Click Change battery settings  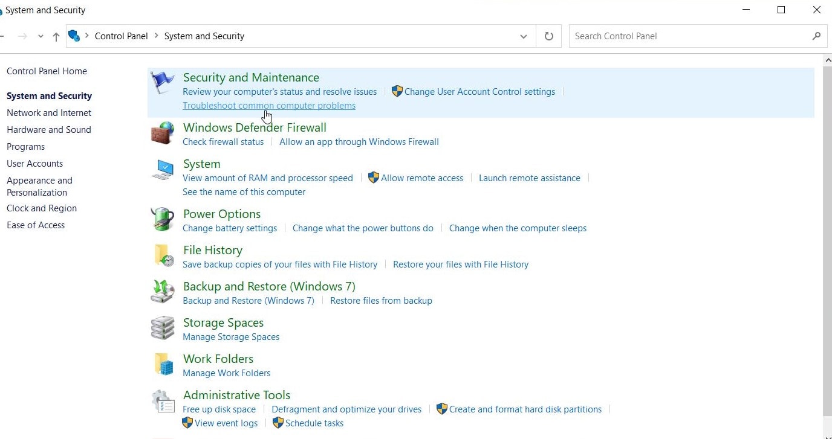[230, 228]
